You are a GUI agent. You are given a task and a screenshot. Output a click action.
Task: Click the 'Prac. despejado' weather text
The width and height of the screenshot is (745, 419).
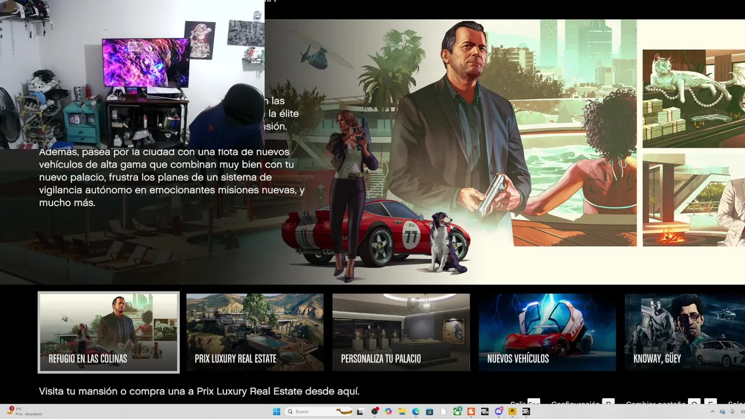tap(29, 414)
